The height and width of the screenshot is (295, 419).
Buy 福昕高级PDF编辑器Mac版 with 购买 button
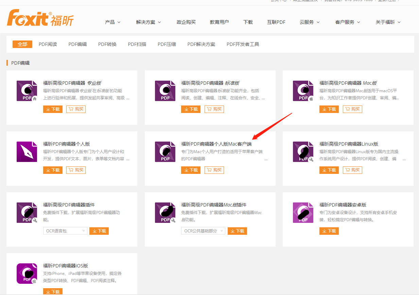pyautogui.click(x=352, y=109)
